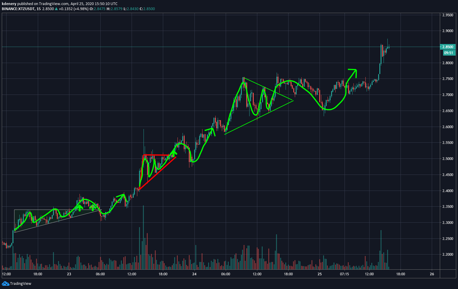Click the 2.2000 price axis label

point(448,255)
